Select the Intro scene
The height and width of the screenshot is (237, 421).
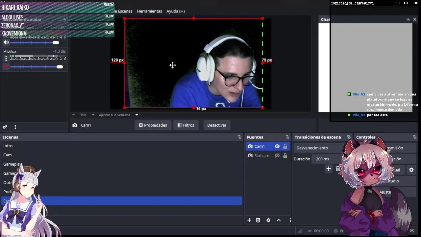[x=122, y=145]
